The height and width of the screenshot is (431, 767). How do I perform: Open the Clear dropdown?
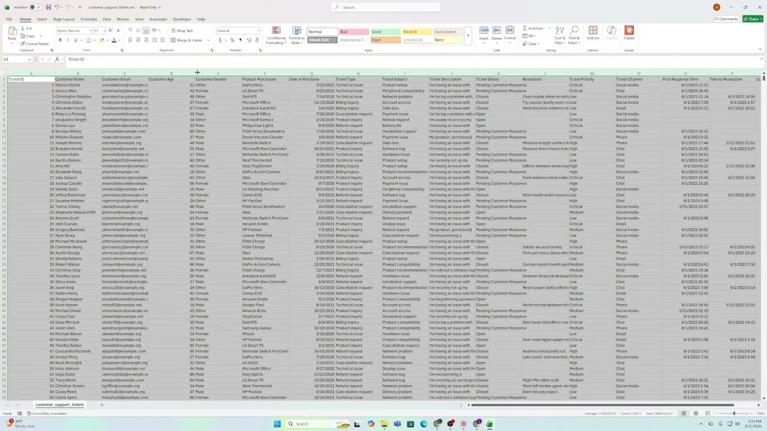pyautogui.click(x=532, y=44)
